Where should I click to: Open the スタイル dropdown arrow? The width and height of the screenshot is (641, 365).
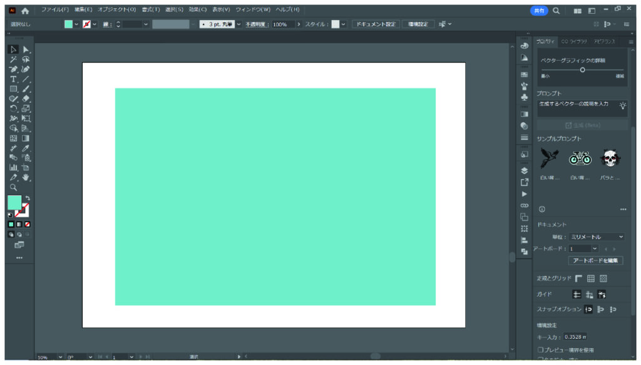coord(344,24)
